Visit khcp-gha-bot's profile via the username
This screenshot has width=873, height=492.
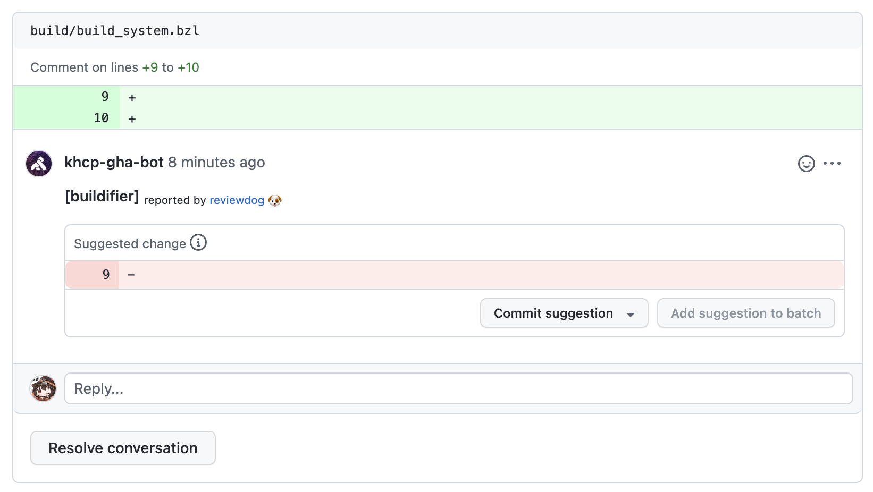(x=114, y=163)
